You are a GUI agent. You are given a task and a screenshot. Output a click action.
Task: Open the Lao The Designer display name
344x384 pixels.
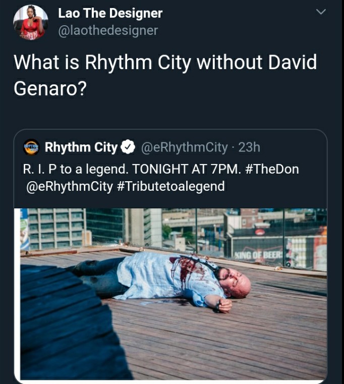click(x=110, y=13)
